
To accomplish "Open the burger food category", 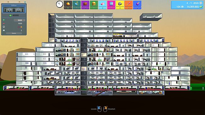I will 94,4.
